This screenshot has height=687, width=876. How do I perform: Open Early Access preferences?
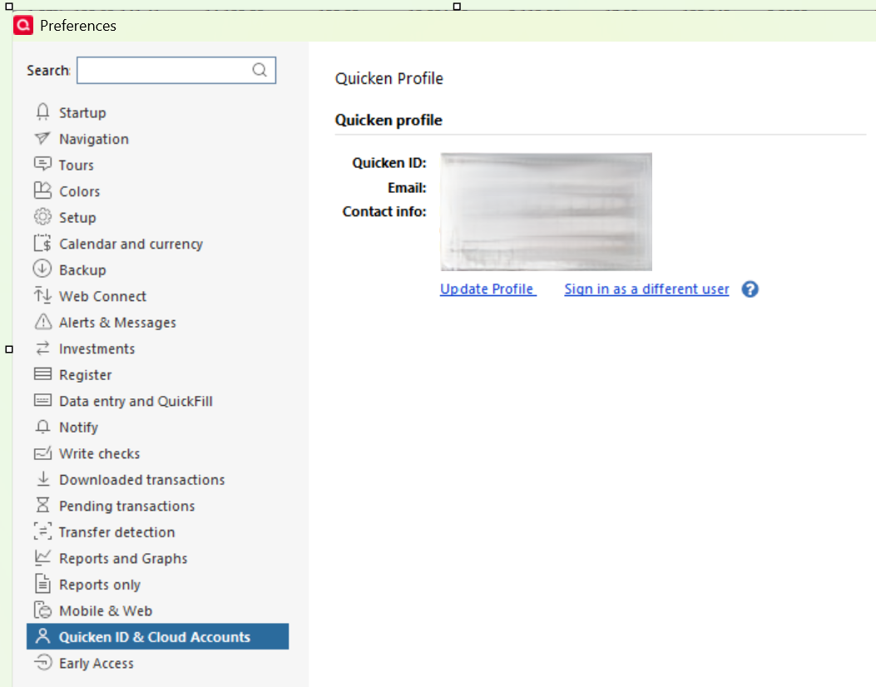(97, 664)
